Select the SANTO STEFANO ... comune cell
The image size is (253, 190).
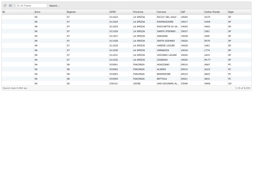coord(168,31)
